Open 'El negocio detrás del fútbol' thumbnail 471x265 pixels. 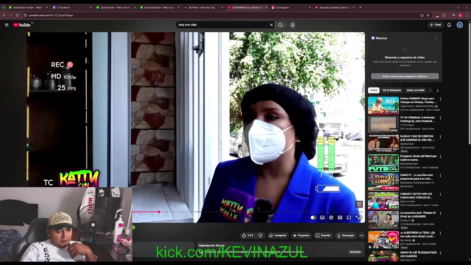[x=383, y=163]
